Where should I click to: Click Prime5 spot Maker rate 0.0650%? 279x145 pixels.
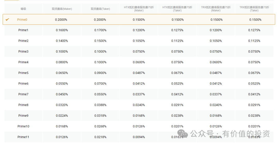click(62, 73)
